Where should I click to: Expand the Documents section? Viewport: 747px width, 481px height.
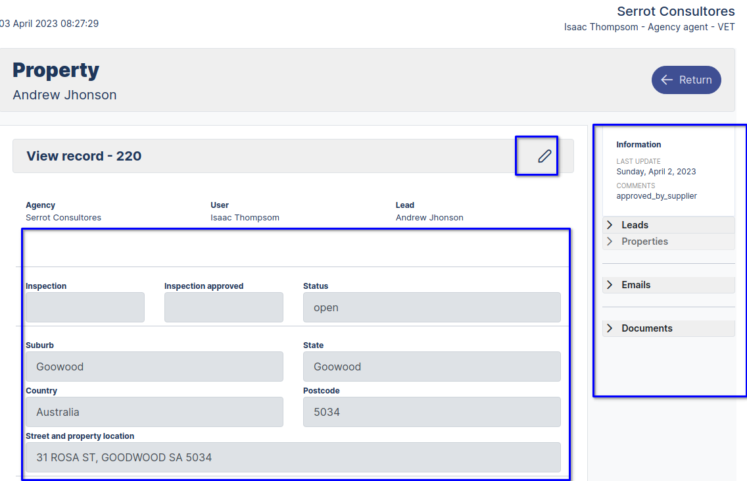pyautogui.click(x=646, y=328)
